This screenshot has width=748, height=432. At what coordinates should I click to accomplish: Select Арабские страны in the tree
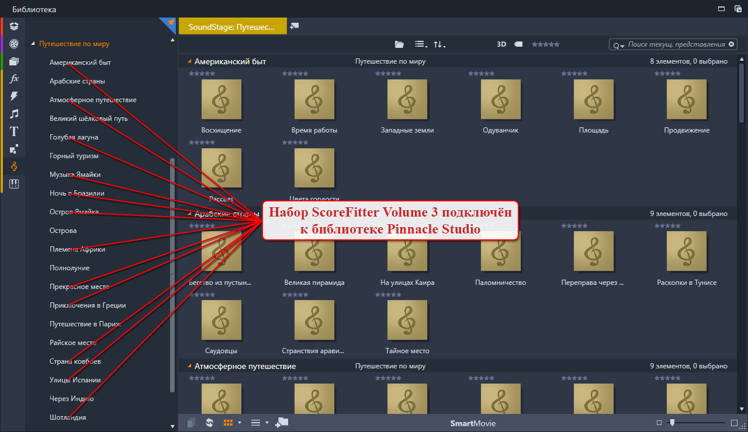[77, 81]
